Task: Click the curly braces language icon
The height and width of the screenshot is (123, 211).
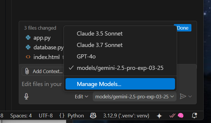Action: 62,116
